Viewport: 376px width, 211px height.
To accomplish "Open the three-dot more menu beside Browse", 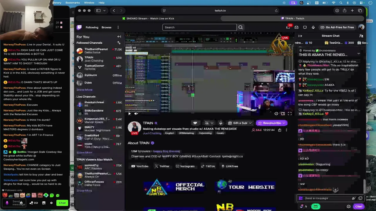I will (118, 27).
